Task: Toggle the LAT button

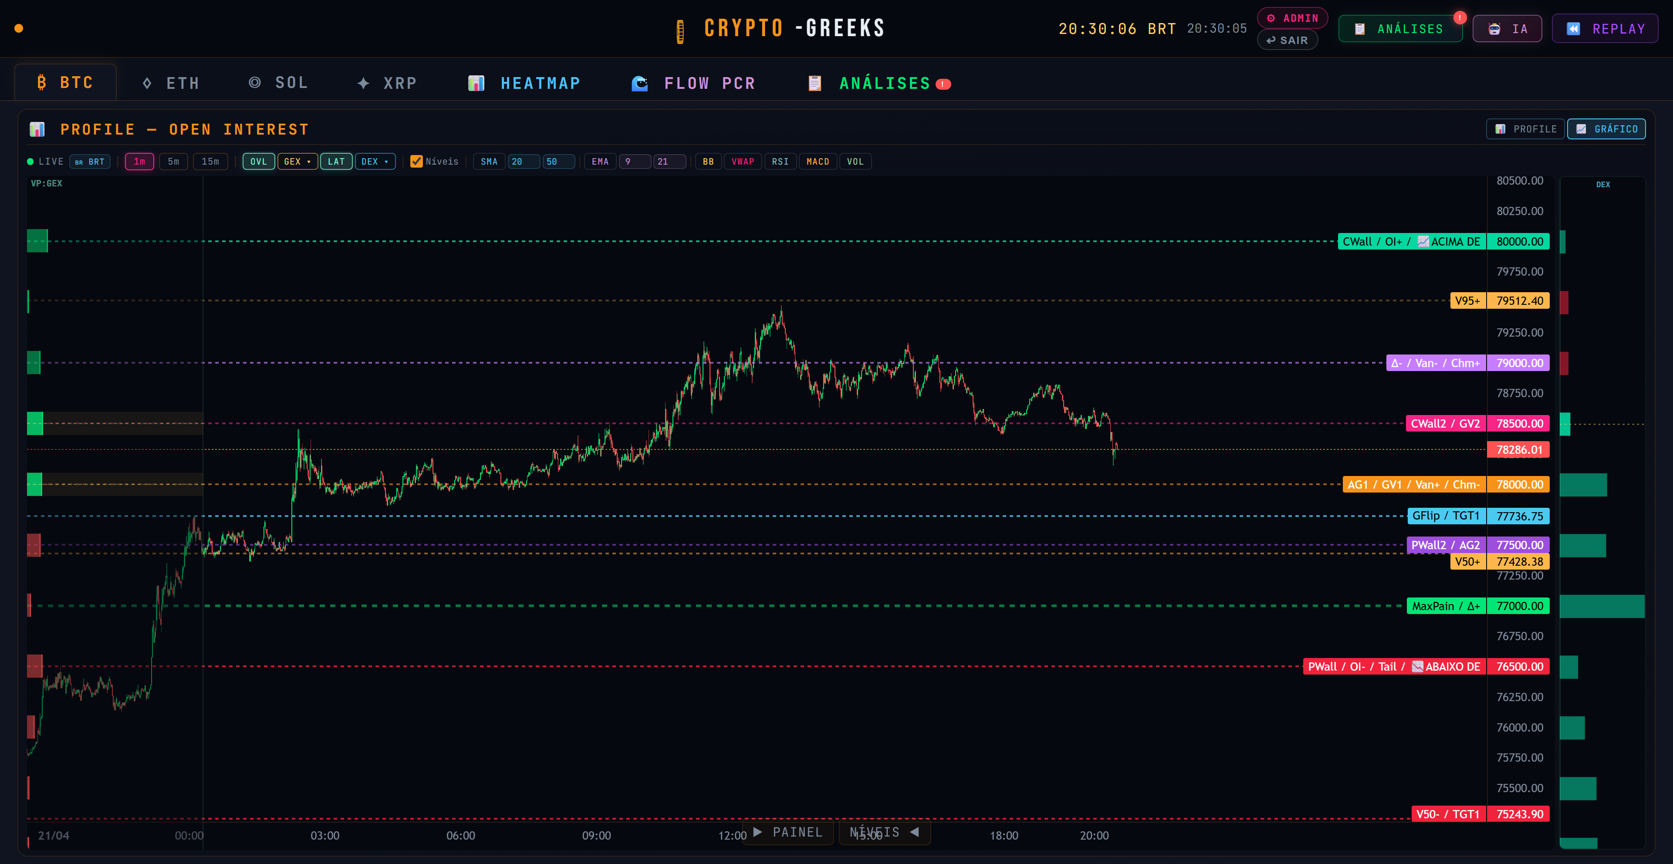Action: tap(336, 162)
